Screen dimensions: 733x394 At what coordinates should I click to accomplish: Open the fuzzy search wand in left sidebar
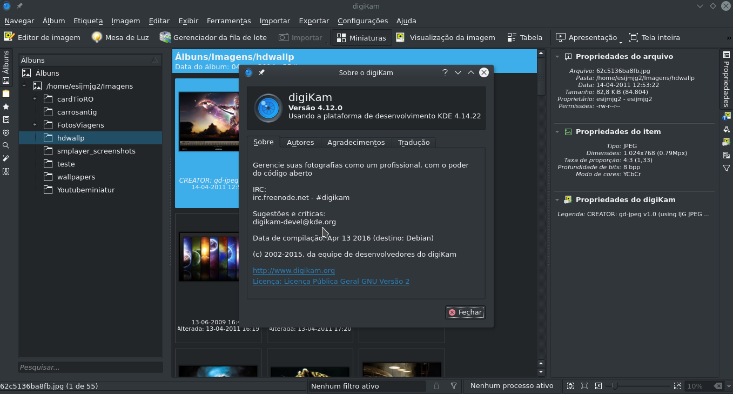[5, 159]
